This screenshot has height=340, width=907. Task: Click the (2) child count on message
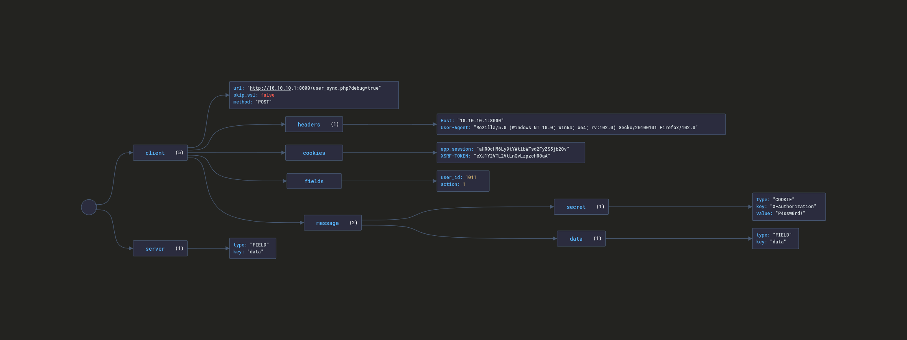click(354, 223)
